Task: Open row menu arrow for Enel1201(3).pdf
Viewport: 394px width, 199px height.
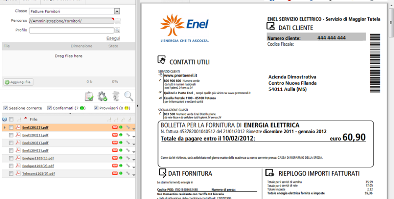Action: click(134, 129)
